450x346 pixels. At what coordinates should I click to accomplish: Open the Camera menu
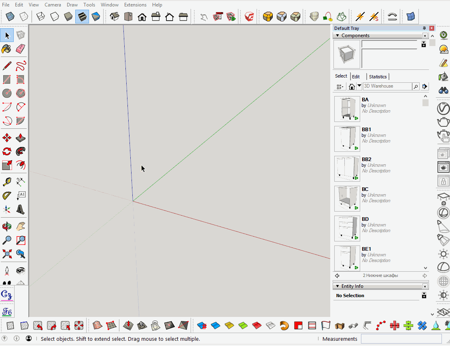click(x=53, y=4)
